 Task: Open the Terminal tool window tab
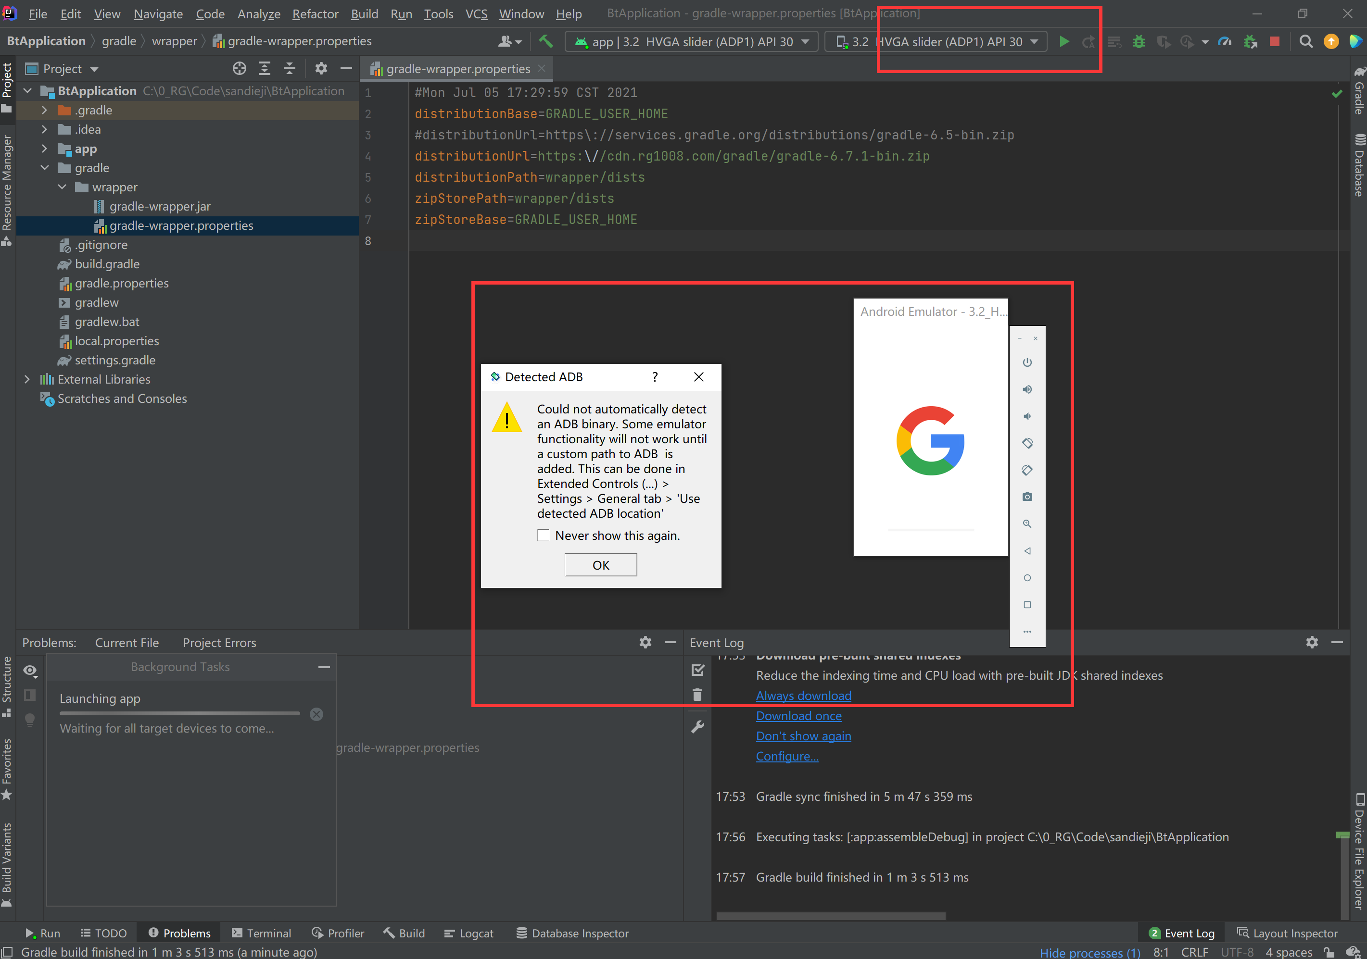pos(261,934)
